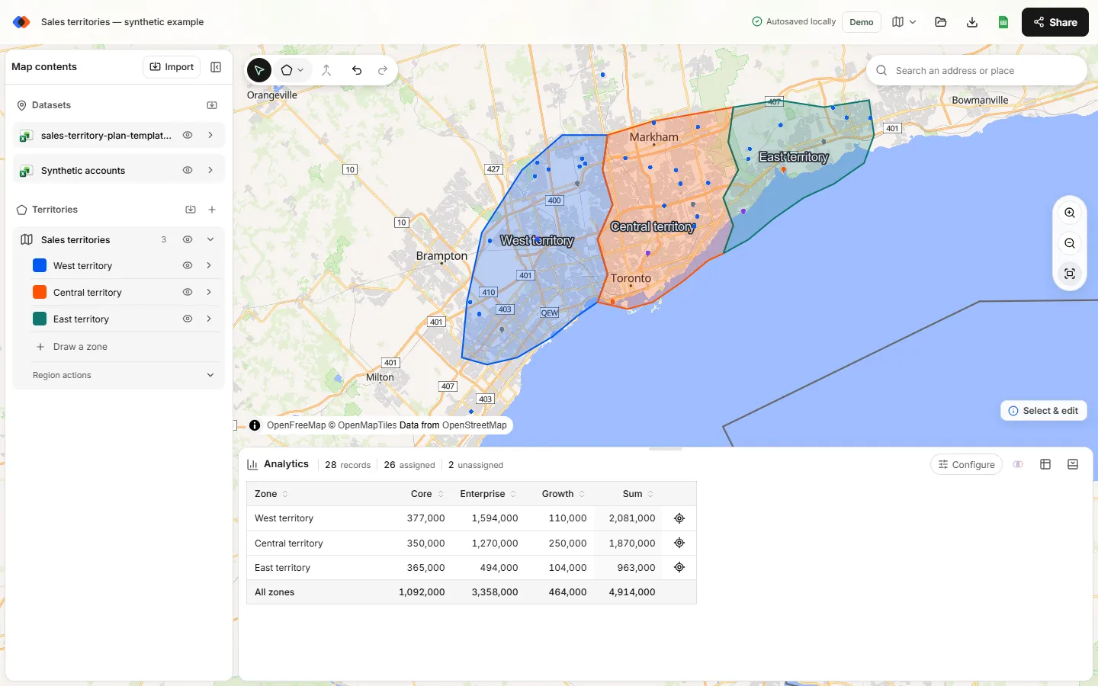
Task: Locate West territory with target icon
Action: click(679, 518)
